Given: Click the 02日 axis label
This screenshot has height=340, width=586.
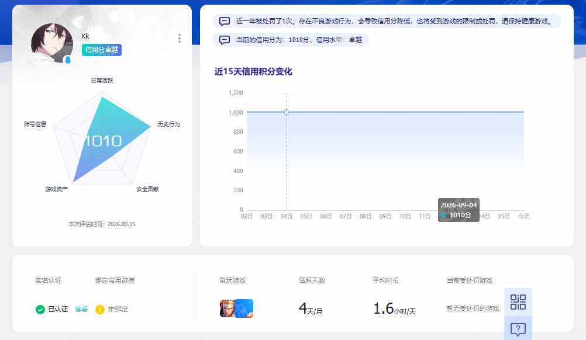Looking at the screenshot, I should point(247,216).
